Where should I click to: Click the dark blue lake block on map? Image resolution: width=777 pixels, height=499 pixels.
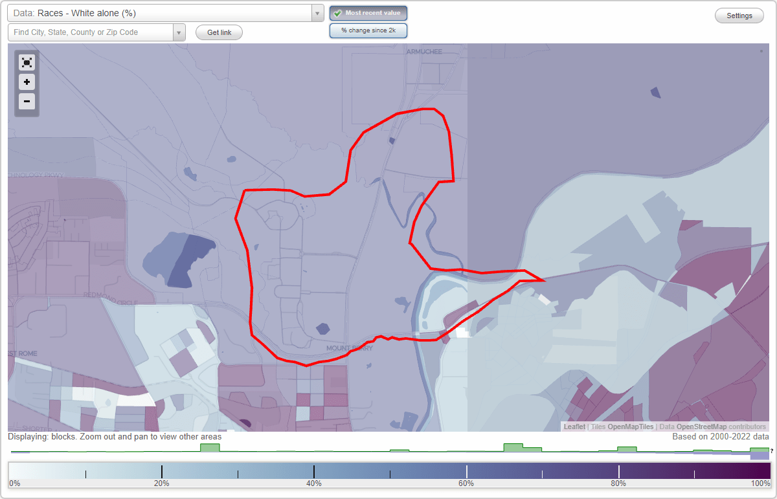[192, 261]
